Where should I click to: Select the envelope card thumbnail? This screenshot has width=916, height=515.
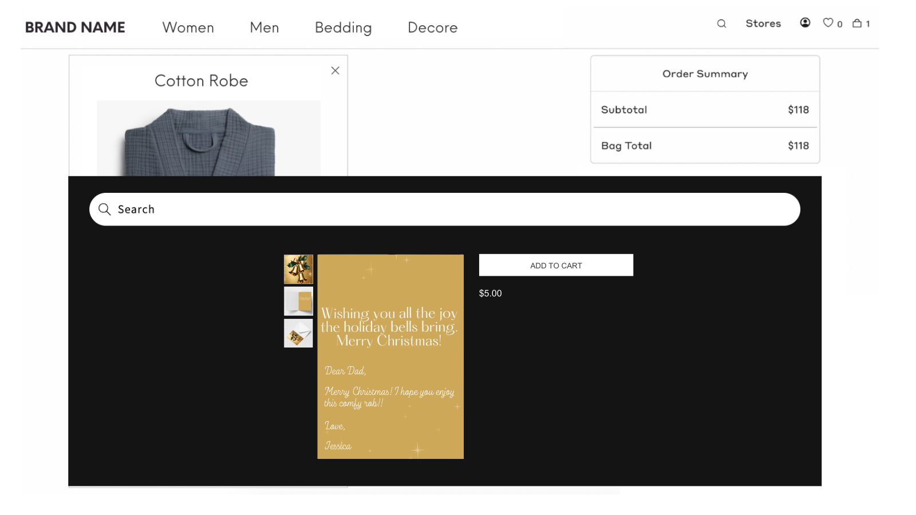tap(298, 333)
